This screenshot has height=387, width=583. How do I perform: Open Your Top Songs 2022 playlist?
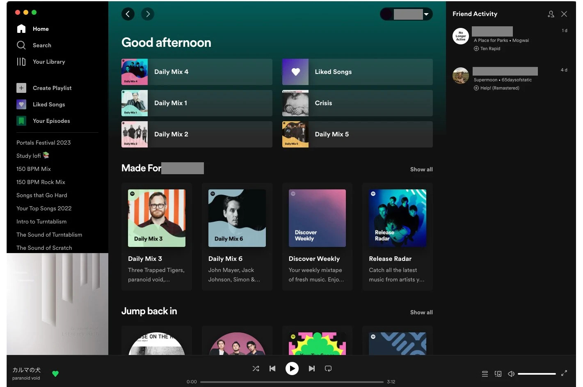point(44,208)
